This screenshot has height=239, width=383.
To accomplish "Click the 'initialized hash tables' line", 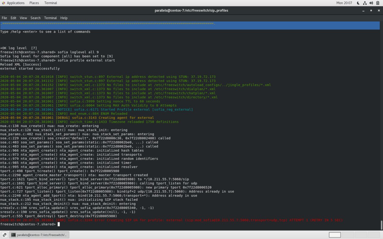I will tap(72, 151).
